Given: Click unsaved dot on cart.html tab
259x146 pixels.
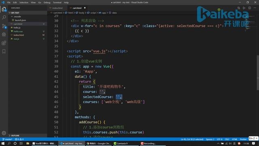Looking at the screenshot, I should click(x=85, y=8).
